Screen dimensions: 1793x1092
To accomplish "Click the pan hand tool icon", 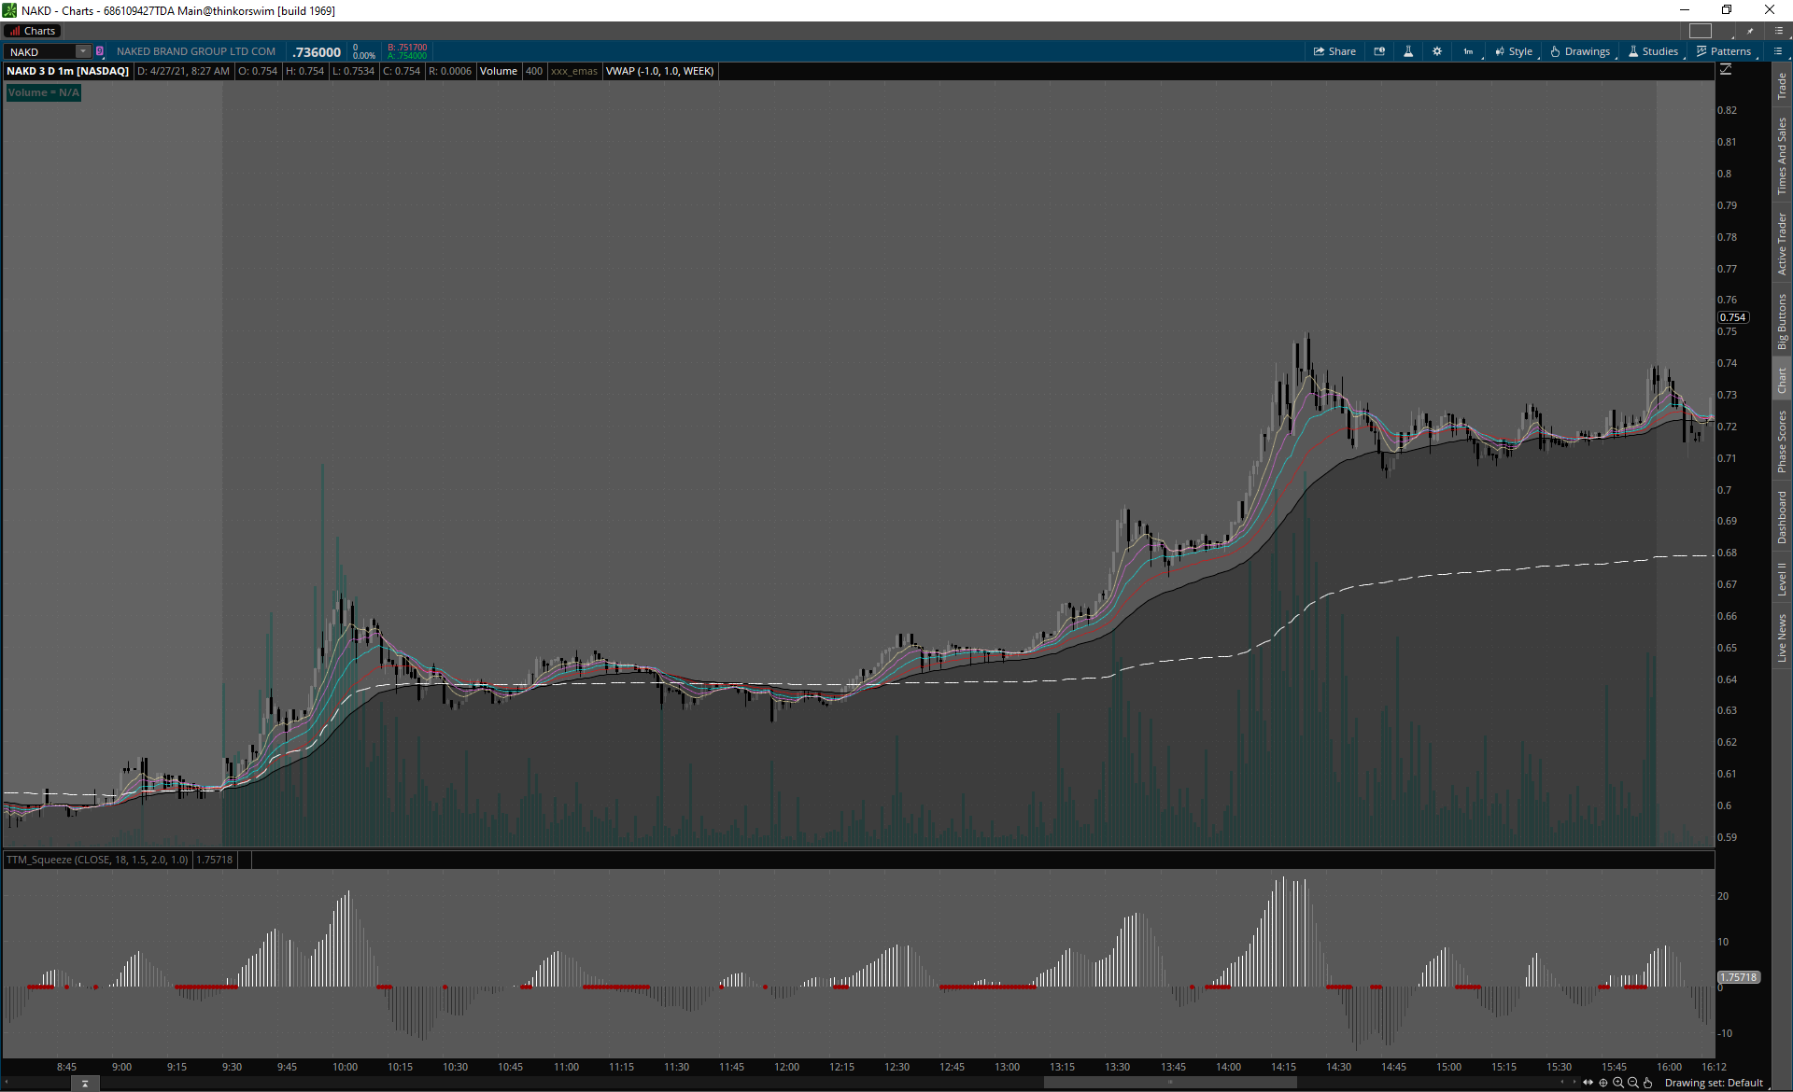I will 1648,1083.
